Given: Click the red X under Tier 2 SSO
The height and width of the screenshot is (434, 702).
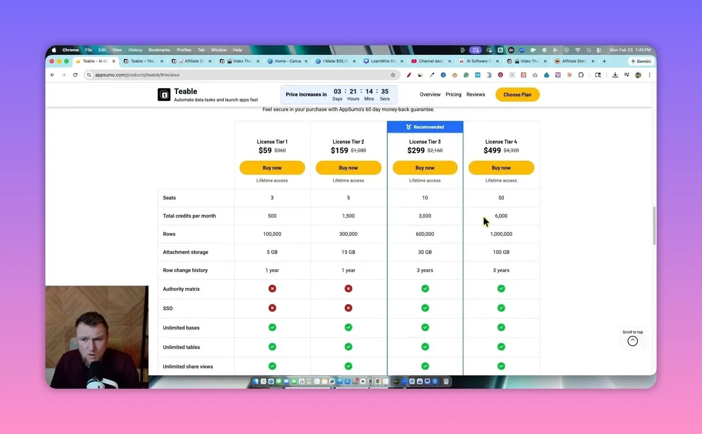Looking at the screenshot, I should pos(348,308).
